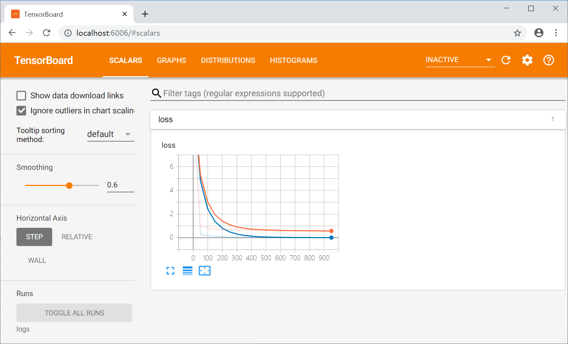The image size is (568, 344).
Task: Click the TensorBoard logo title
Action: click(44, 60)
